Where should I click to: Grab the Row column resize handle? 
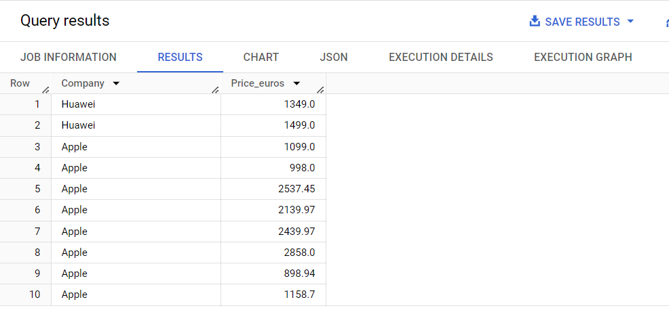tap(46, 90)
